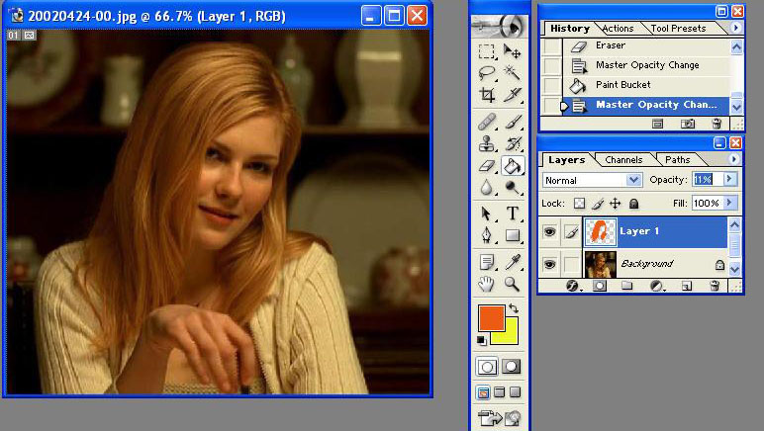
Task: Select the Magic Wand tool
Action: tap(513, 73)
